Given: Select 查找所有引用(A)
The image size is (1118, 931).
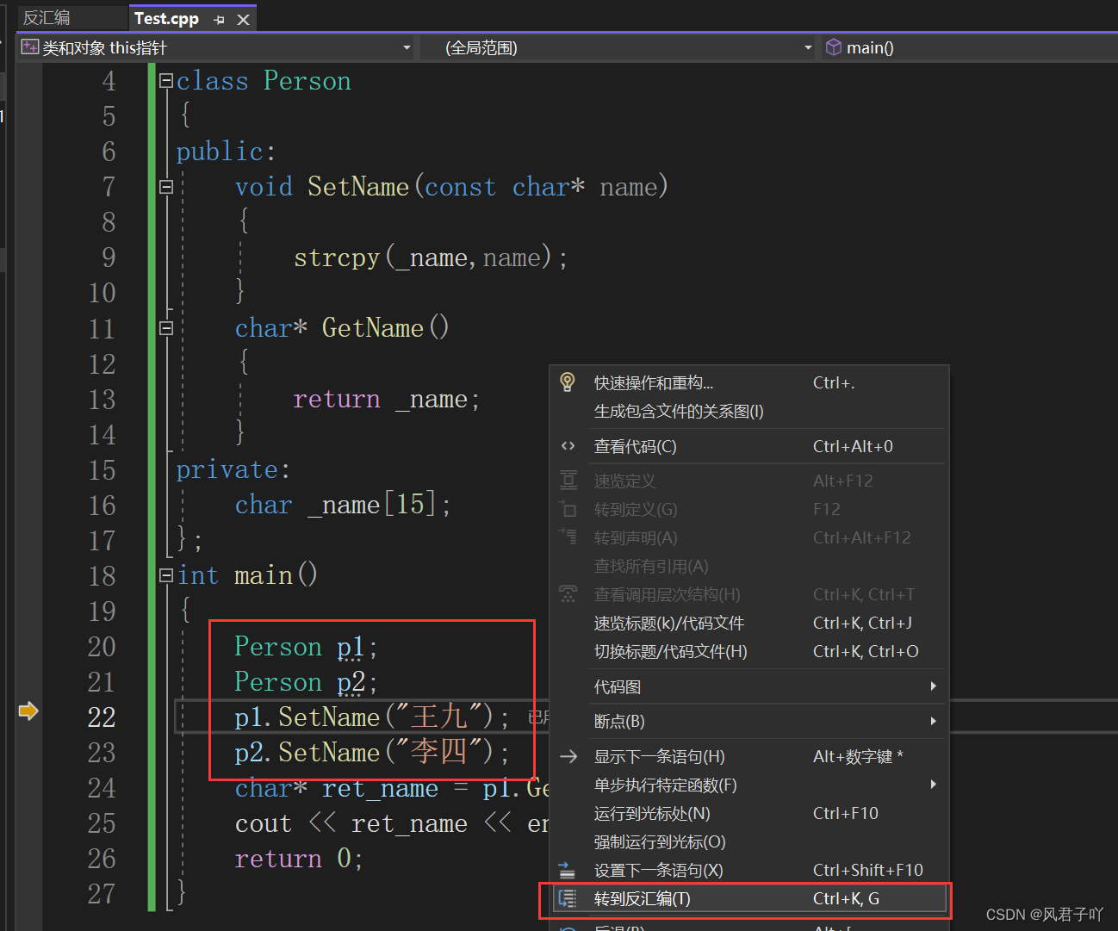Looking at the screenshot, I should click(x=749, y=566).
